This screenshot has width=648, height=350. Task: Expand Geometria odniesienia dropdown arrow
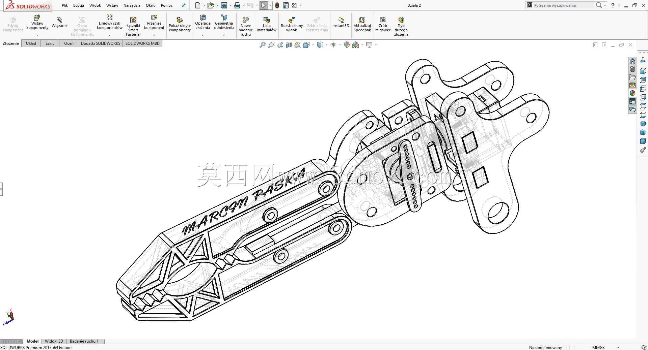(224, 35)
